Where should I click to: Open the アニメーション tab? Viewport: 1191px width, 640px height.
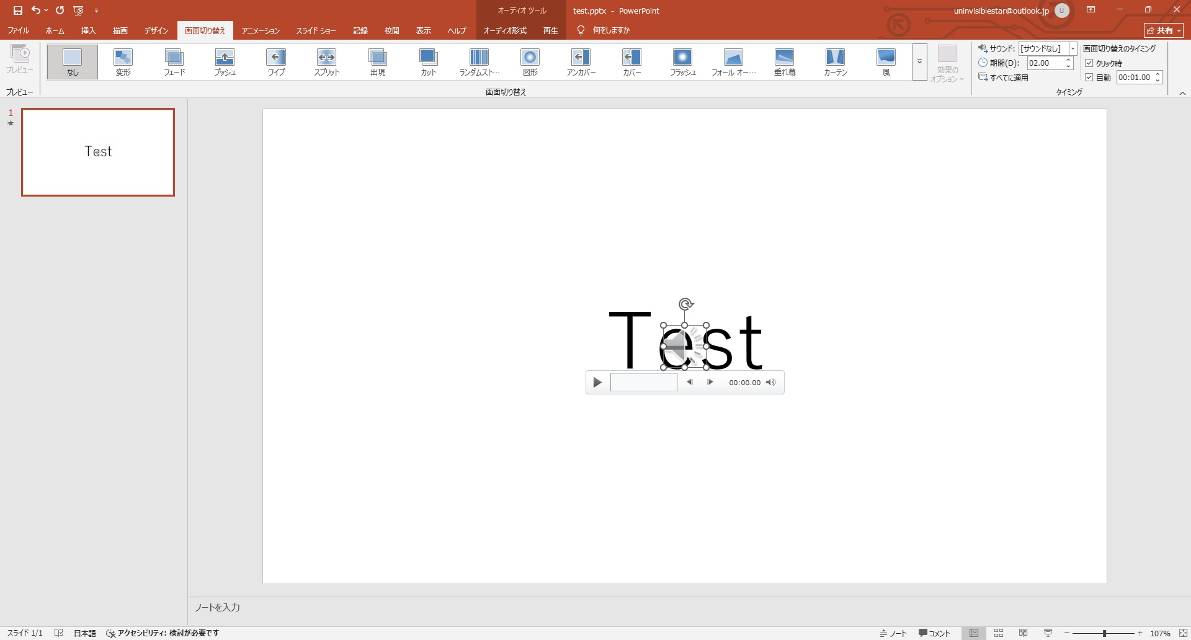(261, 30)
